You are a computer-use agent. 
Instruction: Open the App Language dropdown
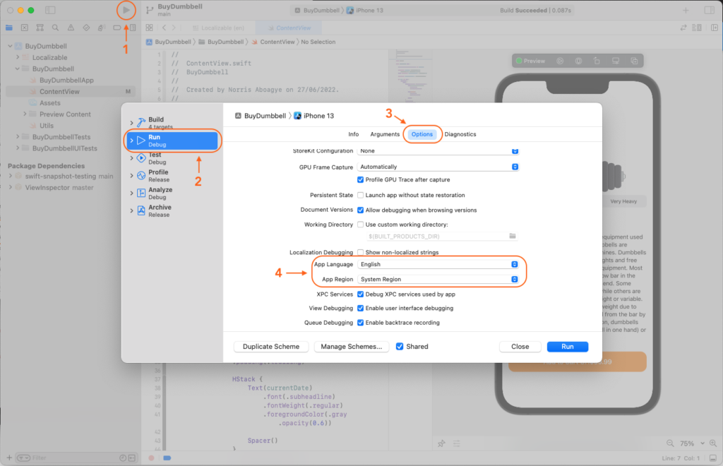438,264
